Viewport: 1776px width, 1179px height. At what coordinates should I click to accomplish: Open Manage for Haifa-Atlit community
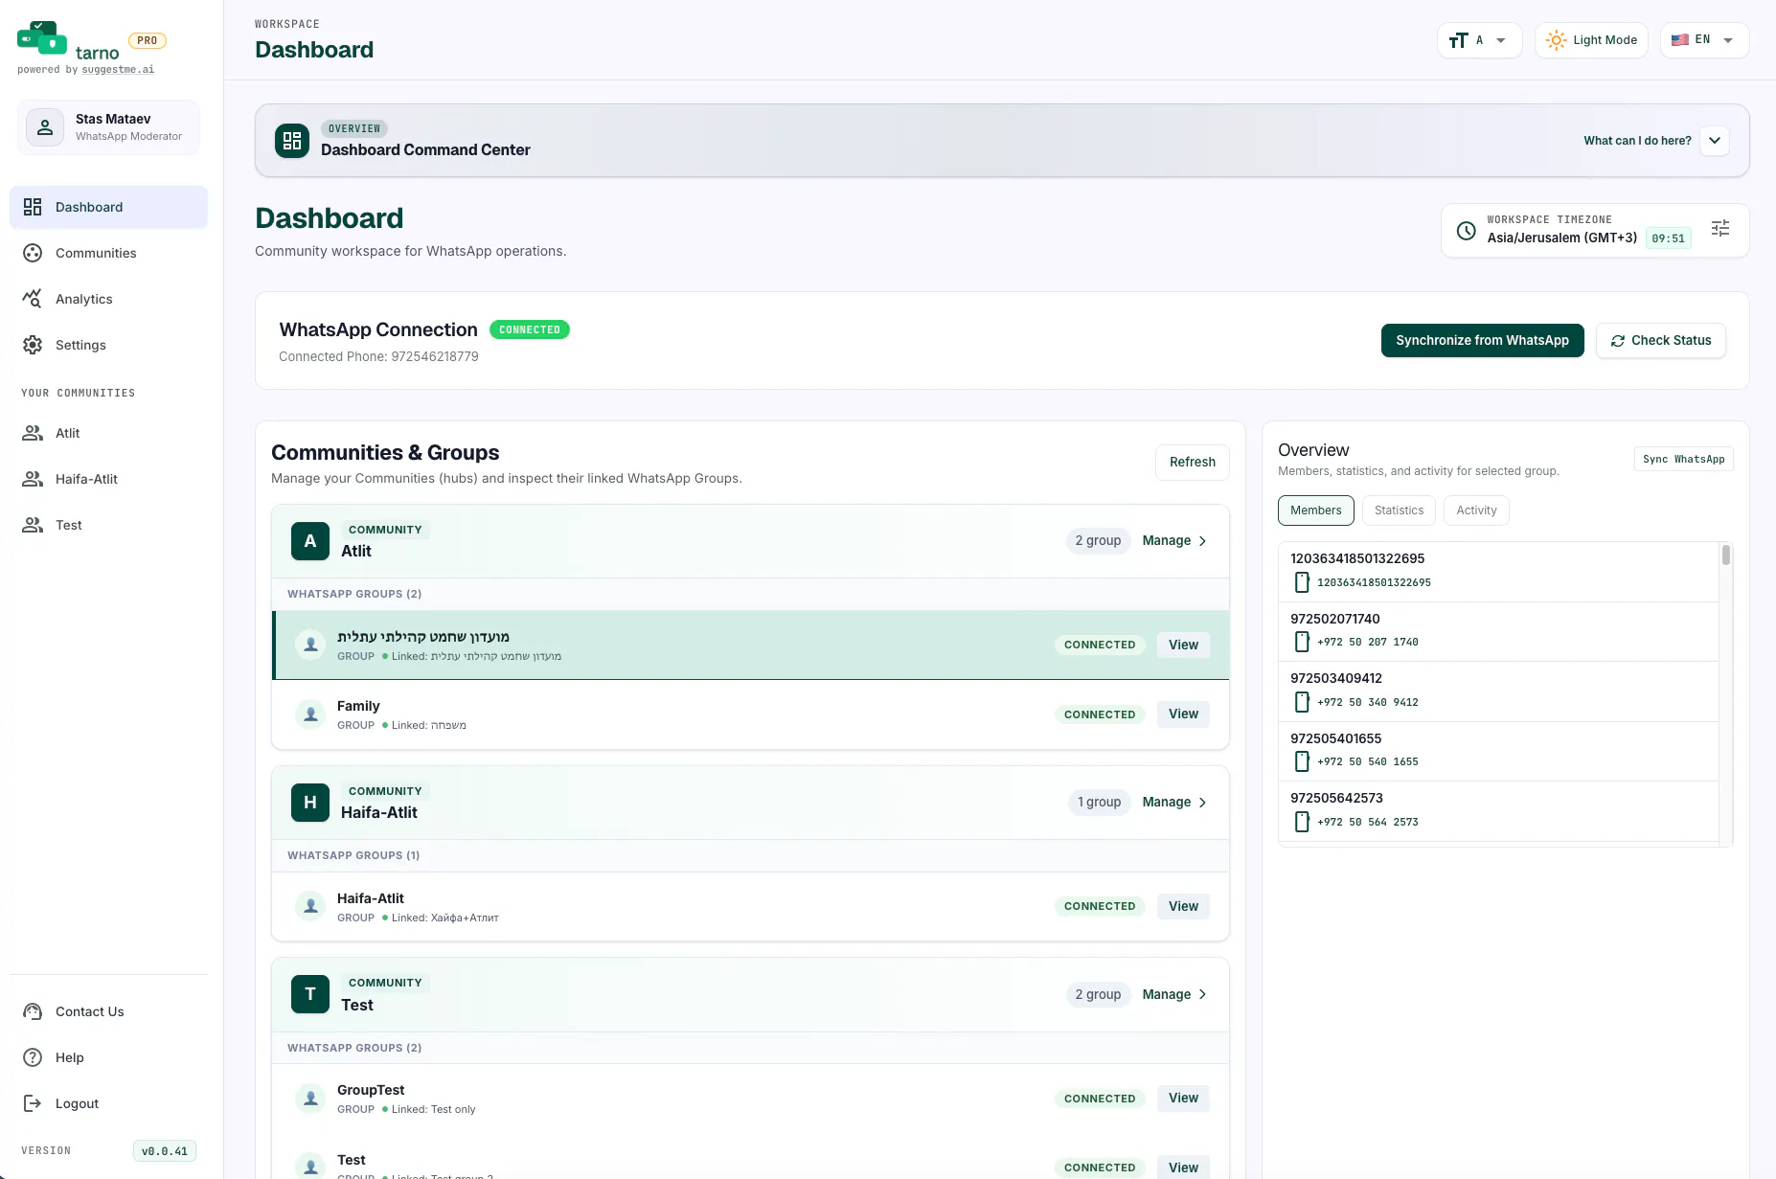[x=1174, y=803]
